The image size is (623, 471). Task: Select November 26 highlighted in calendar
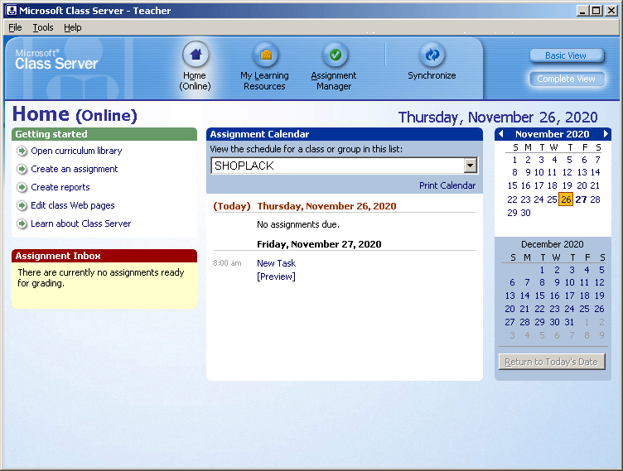click(566, 199)
